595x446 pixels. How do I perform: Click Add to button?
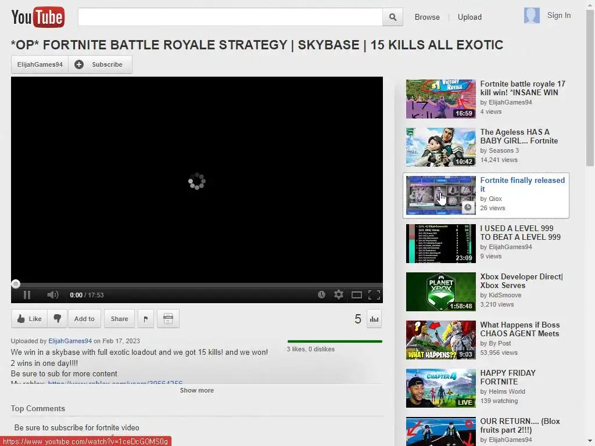pyautogui.click(x=84, y=319)
